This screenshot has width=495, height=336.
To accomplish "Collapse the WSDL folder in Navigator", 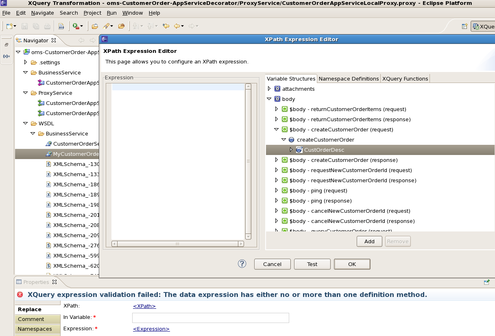I will tap(25, 123).
